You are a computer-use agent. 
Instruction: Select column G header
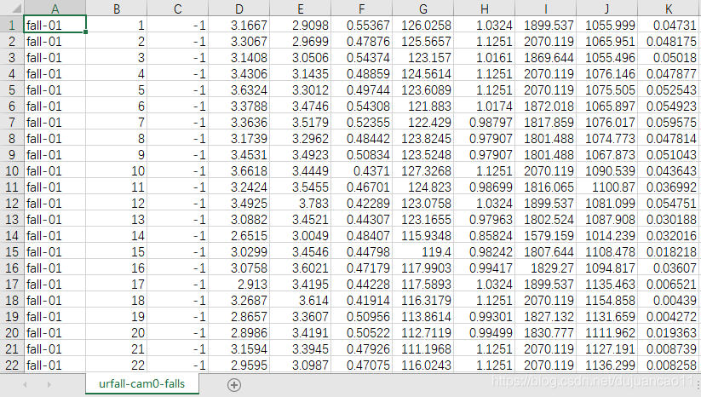(x=423, y=8)
